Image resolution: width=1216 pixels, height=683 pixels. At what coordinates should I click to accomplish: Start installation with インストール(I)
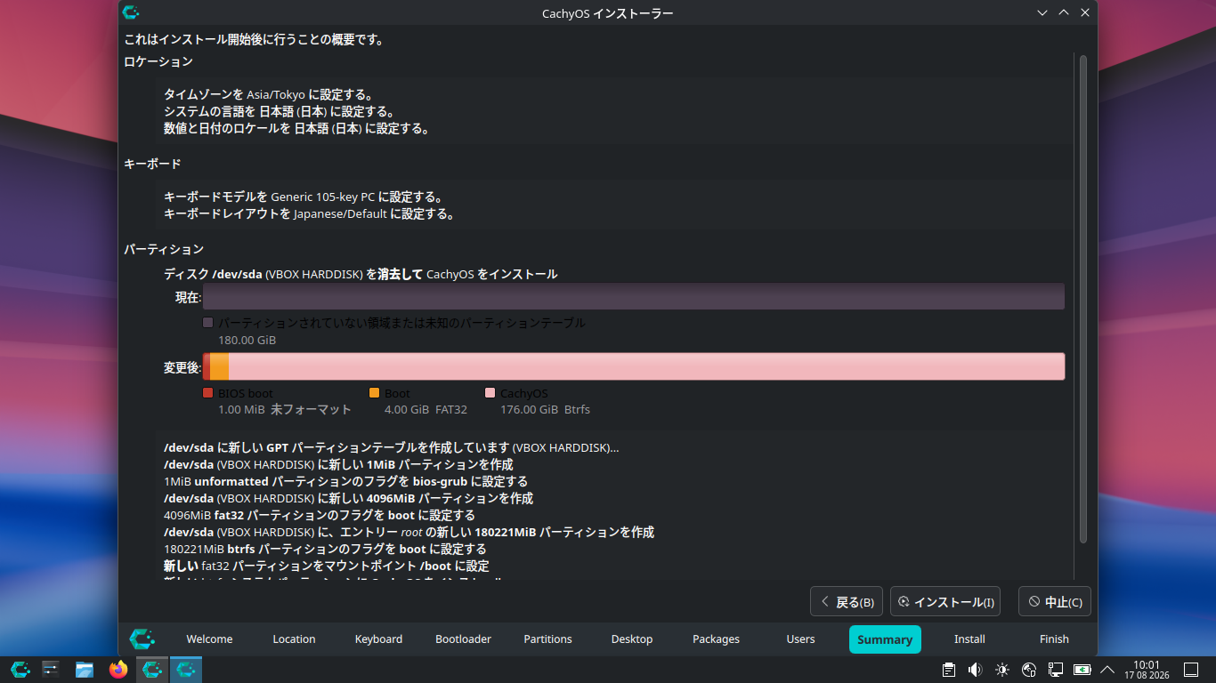(x=945, y=602)
